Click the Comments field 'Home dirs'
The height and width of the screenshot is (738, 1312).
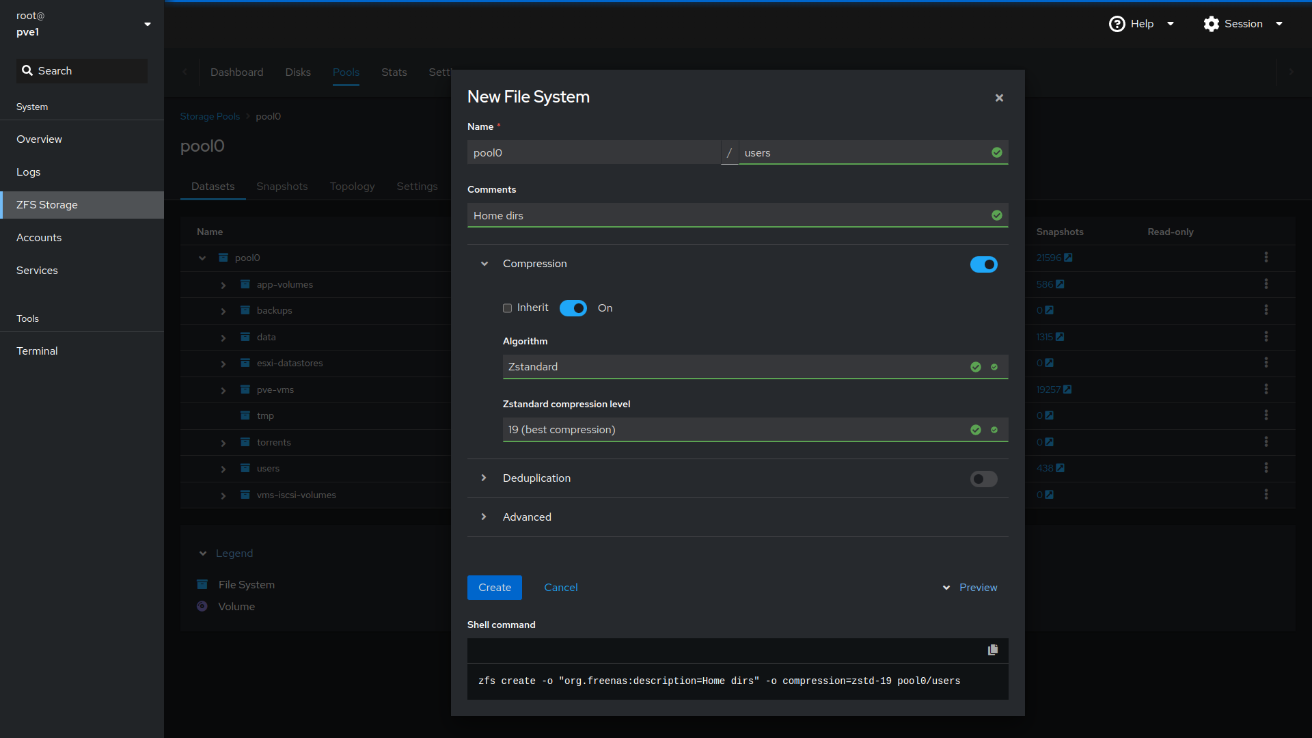pos(738,215)
